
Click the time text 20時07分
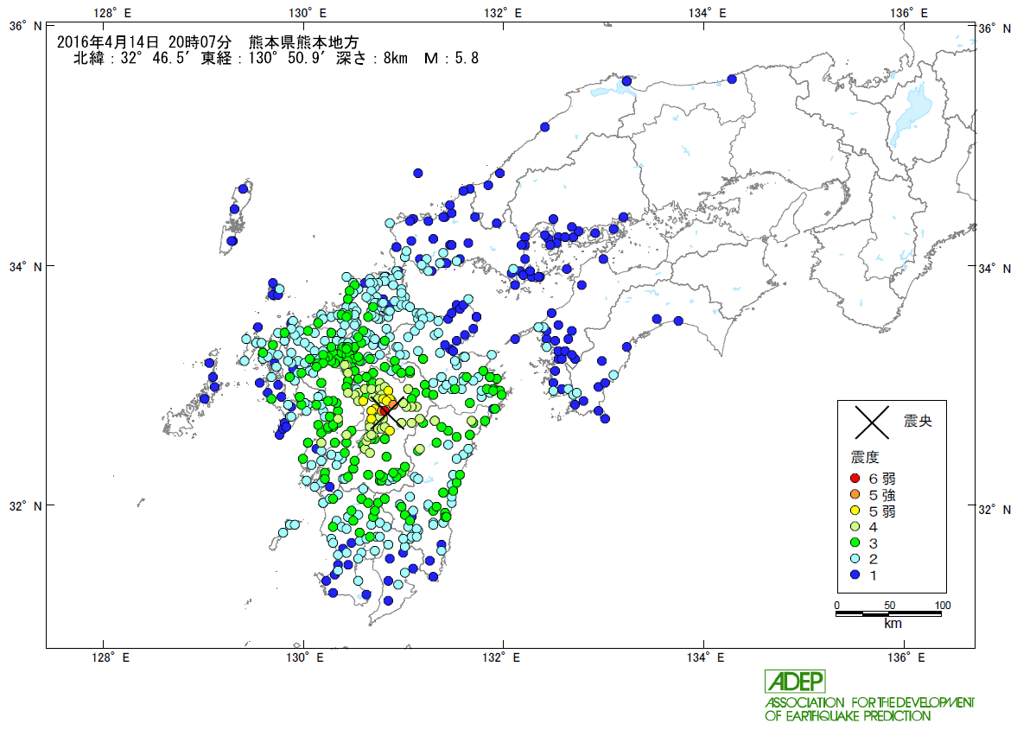click(200, 42)
